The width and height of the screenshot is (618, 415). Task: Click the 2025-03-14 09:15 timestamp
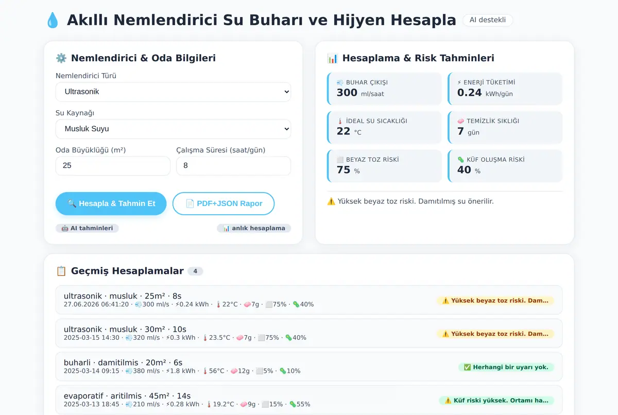92,371
